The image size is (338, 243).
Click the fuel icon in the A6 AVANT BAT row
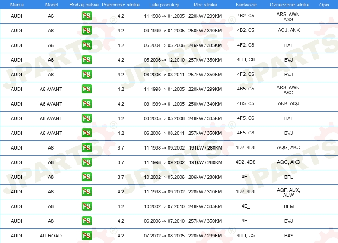pyautogui.click(x=86, y=118)
